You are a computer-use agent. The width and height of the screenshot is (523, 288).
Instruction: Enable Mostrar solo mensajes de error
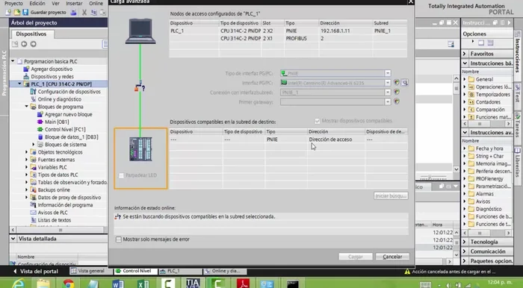(x=118, y=240)
